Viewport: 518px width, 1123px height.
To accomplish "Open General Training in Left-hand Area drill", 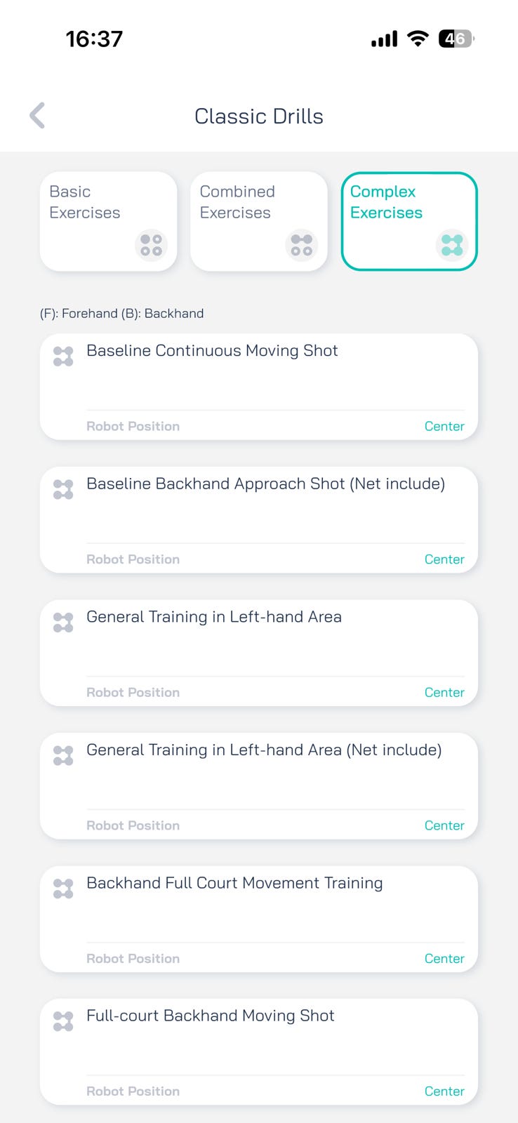I will (259, 653).
